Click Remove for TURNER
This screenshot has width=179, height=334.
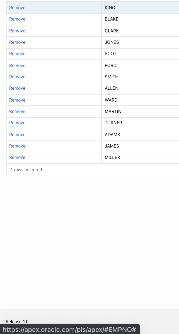17,123
